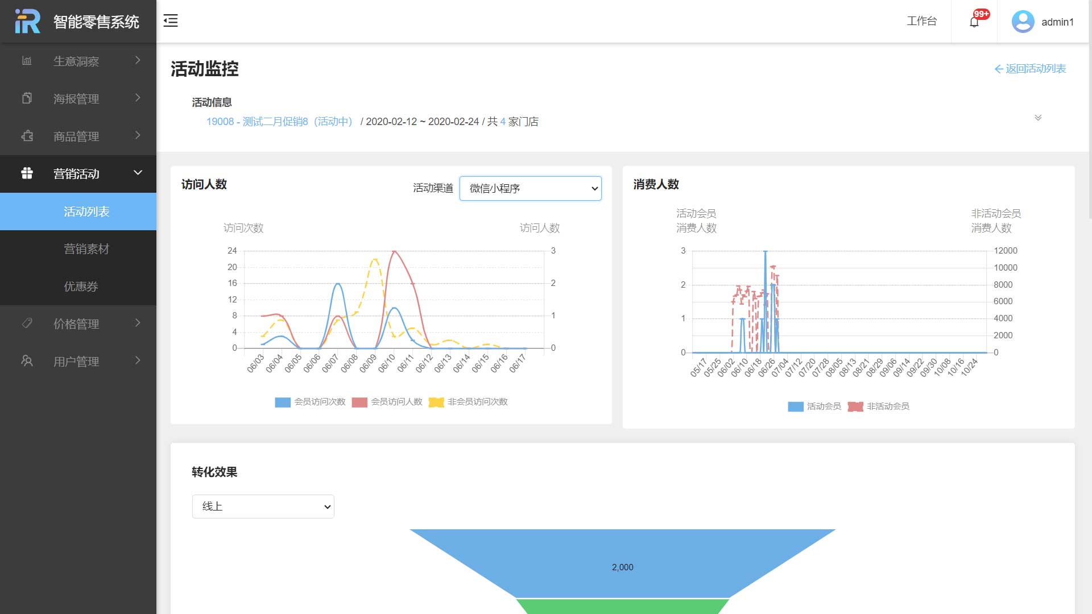Click the 价格管理 tag icon
The image size is (1092, 614).
[x=27, y=323]
